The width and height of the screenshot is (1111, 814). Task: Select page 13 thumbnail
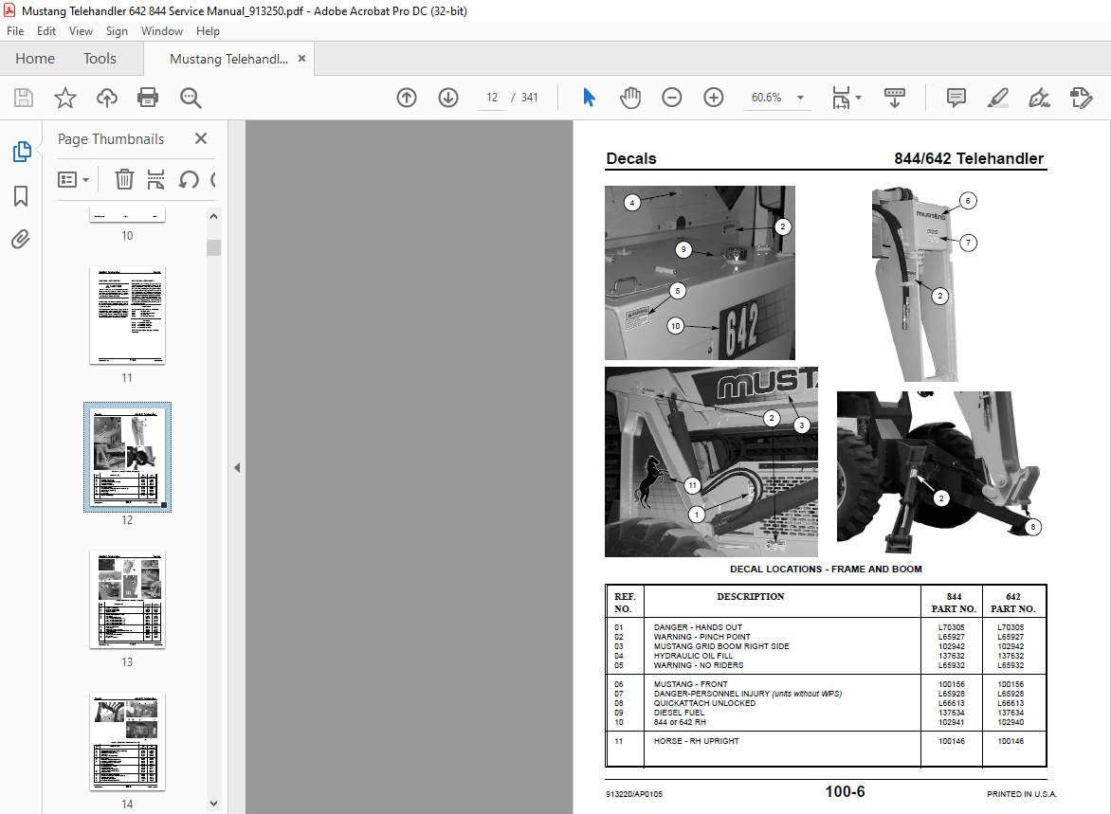pyautogui.click(x=128, y=599)
